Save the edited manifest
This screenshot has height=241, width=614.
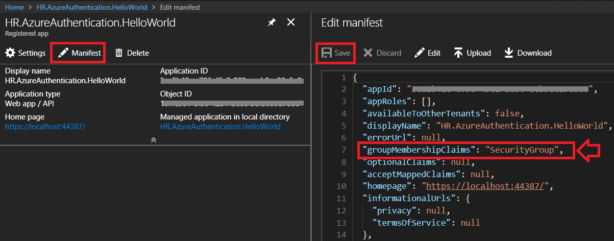335,53
